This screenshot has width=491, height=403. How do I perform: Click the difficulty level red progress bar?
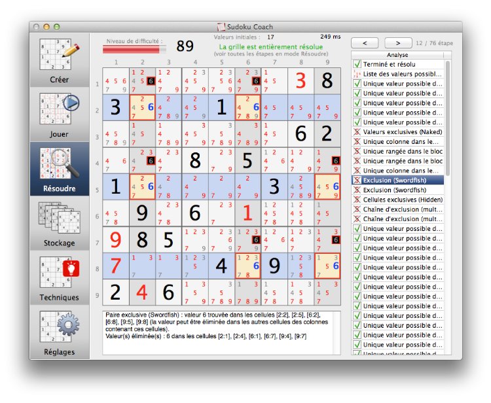click(134, 50)
